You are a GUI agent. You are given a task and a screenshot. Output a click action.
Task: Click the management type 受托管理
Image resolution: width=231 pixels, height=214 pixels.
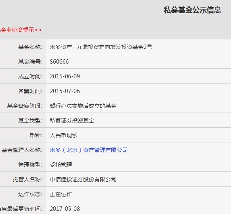[x=61, y=165]
